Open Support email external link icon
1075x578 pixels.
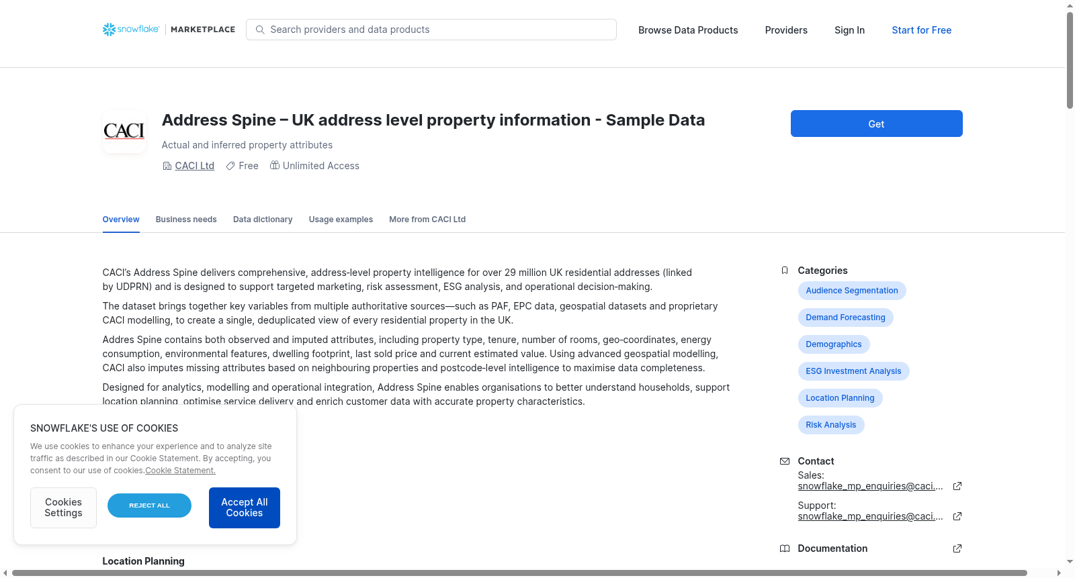[957, 516]
